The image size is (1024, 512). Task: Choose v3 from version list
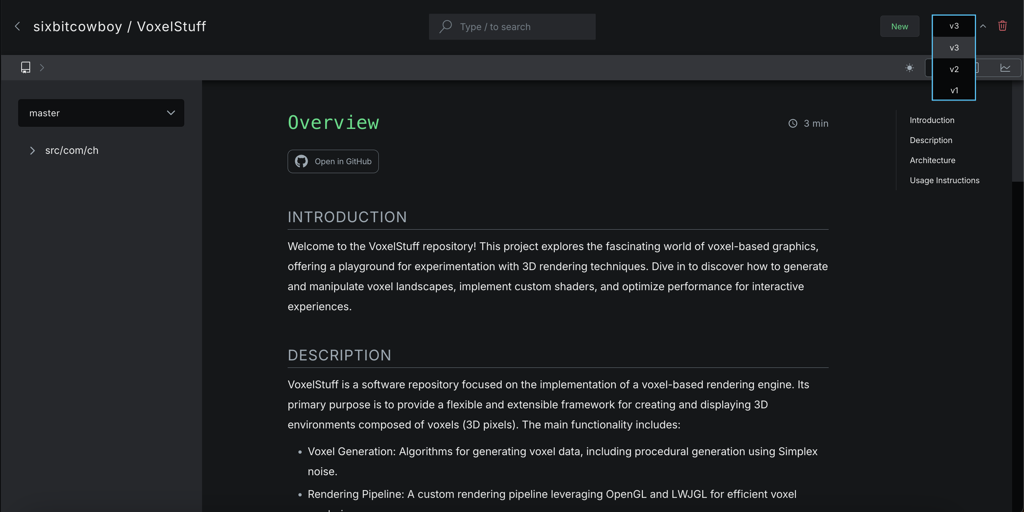click(x=954, y=48)
